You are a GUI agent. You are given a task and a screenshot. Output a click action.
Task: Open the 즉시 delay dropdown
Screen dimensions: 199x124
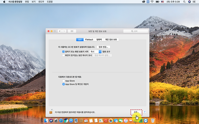pos(95,52)
